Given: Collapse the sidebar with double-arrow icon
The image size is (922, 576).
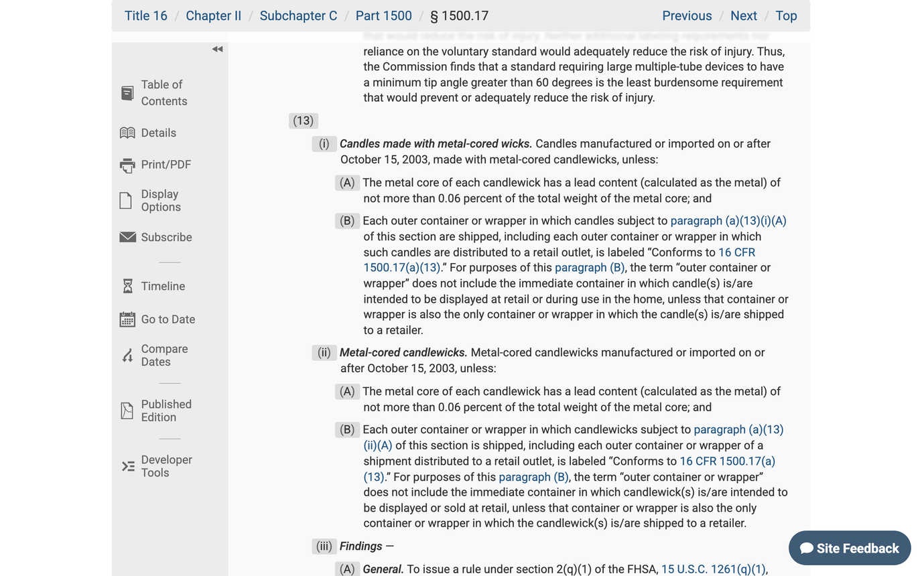Looking at the screenshot, I should tap(217, 49).
